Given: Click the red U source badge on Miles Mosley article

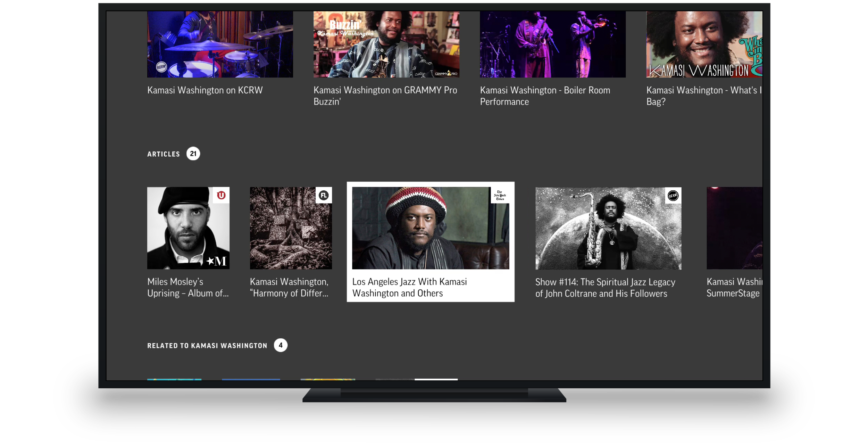Looking at the screenshot, I should pyautogui.click(x=221, y=195).
